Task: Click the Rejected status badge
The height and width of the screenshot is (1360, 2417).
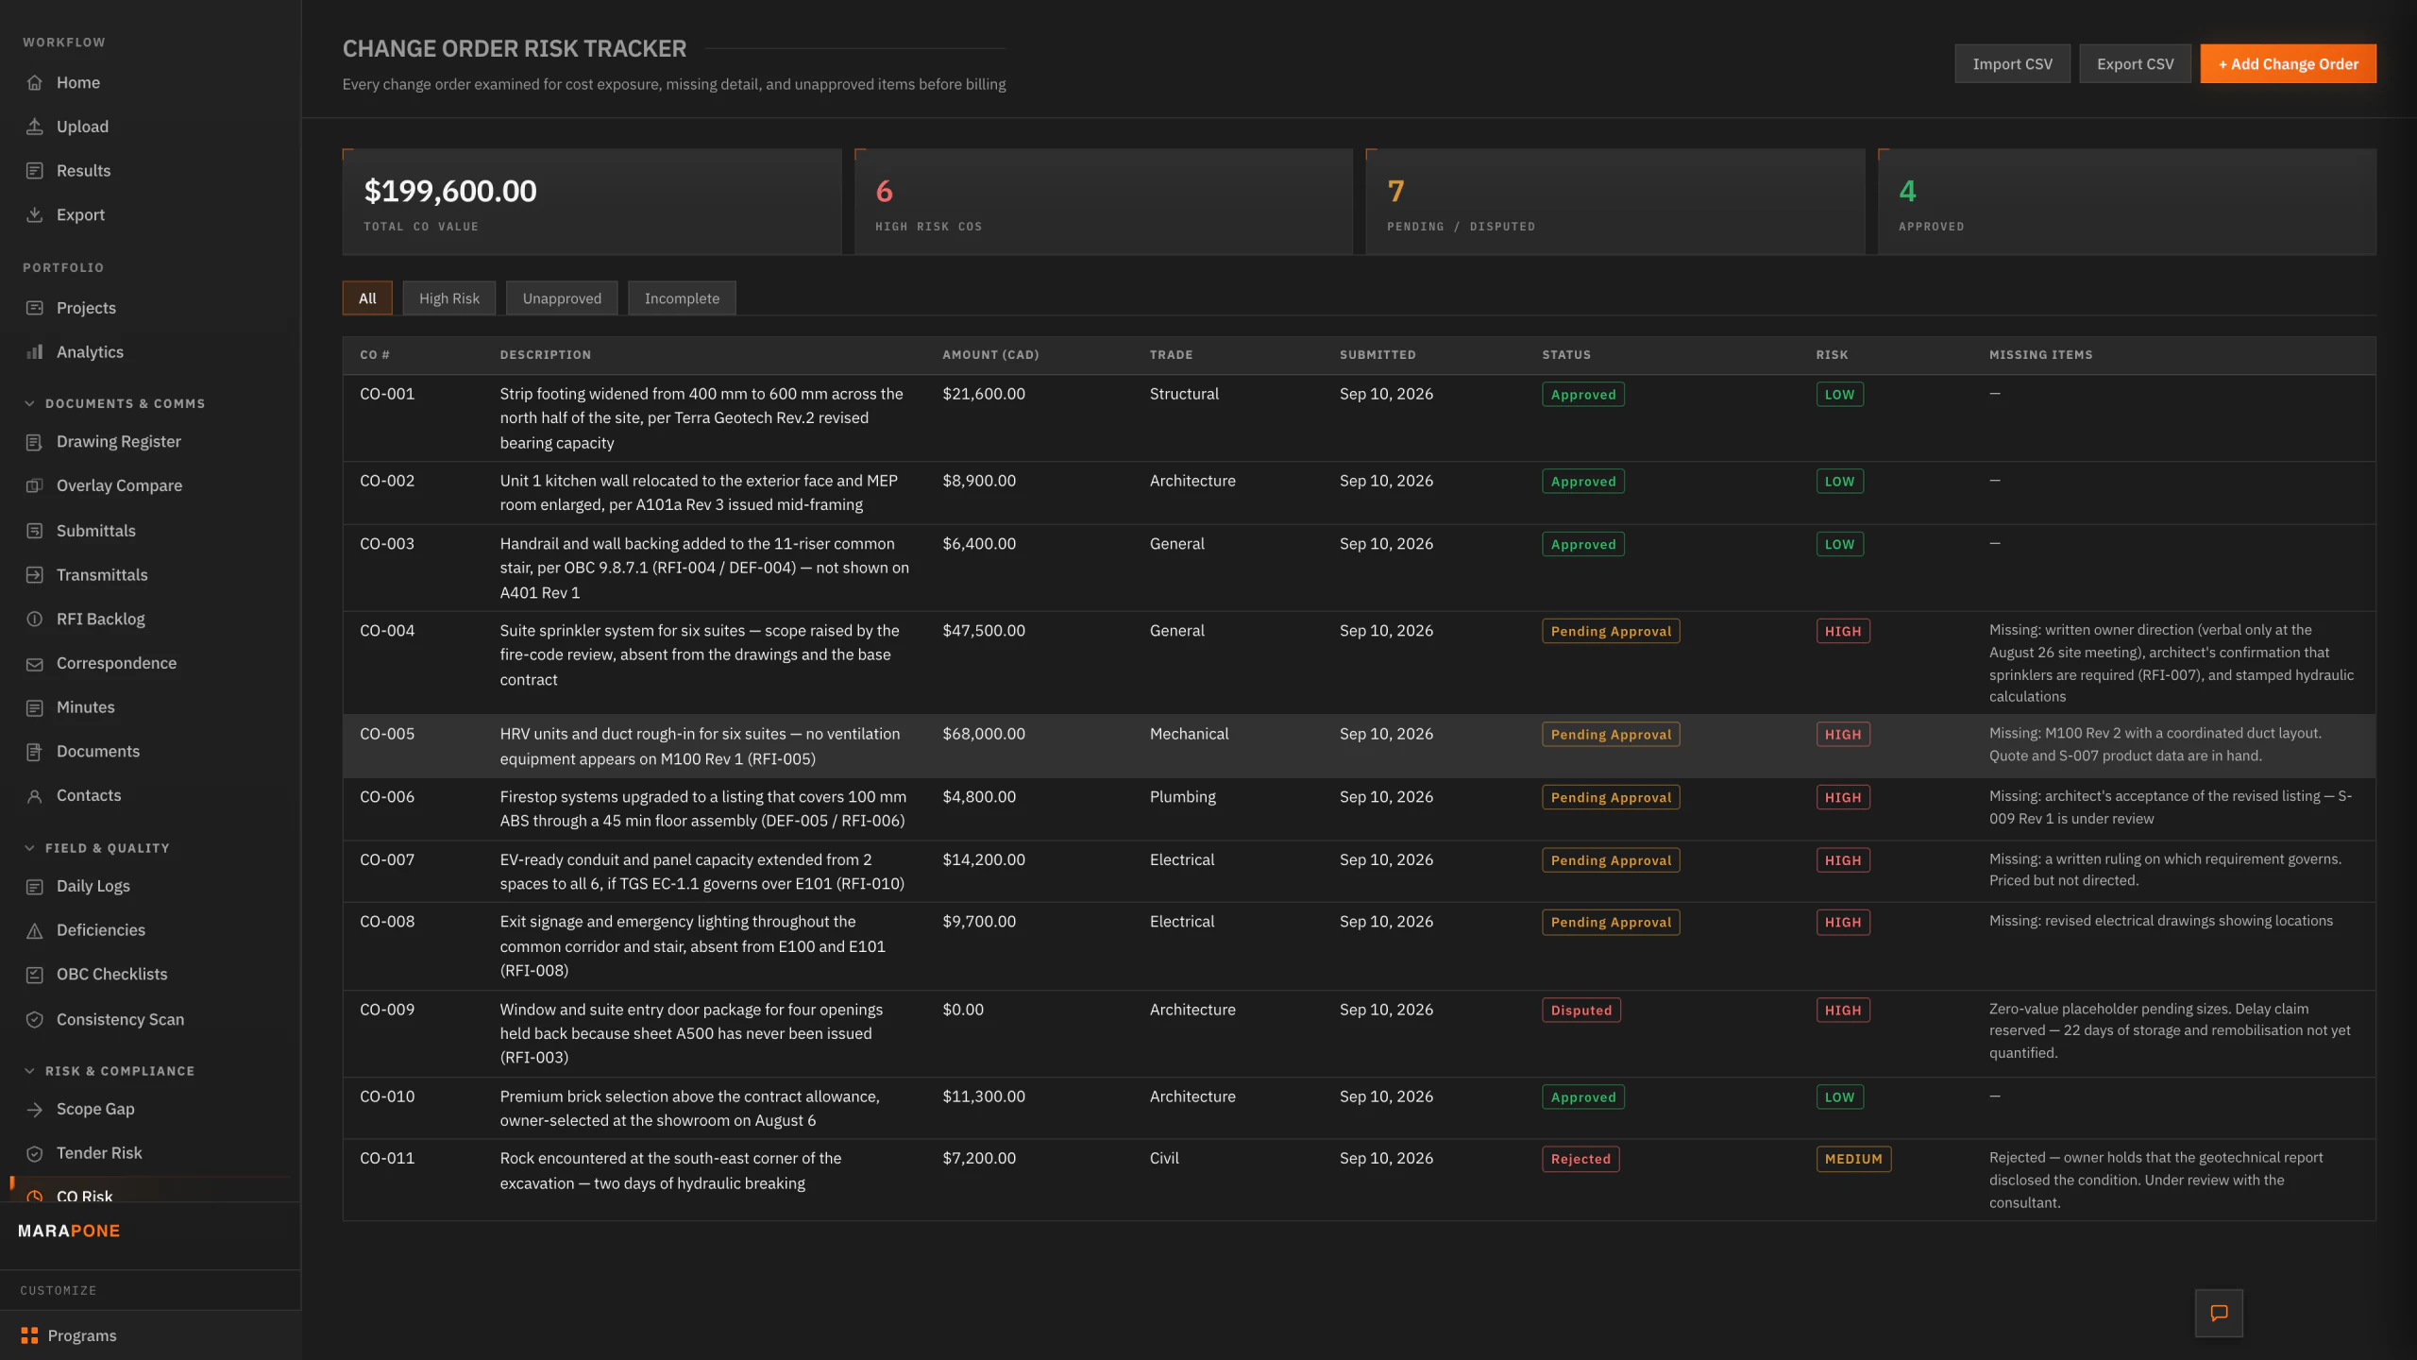Action: pyautogui.click(x=1580, y=1159)
